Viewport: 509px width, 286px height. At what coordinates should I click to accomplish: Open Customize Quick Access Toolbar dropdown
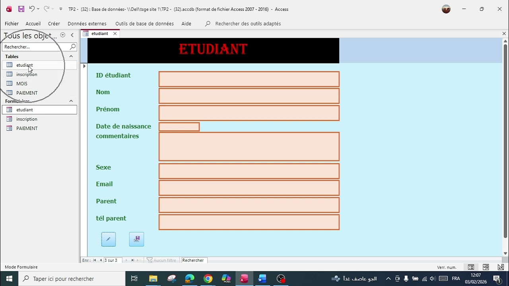tap(61, 9)
